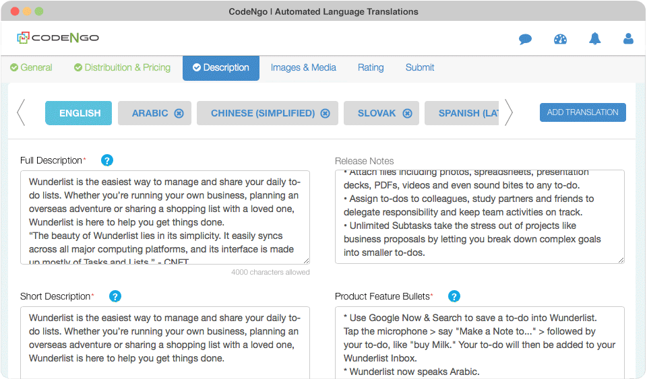Click into the Release Notes text area

(479, 216)
